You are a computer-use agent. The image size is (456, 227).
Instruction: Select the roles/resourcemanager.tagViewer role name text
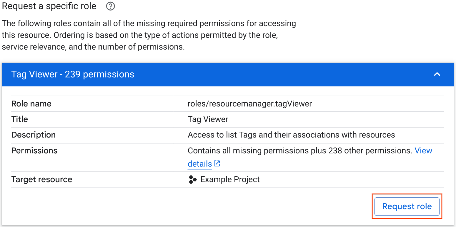(249, 104)
